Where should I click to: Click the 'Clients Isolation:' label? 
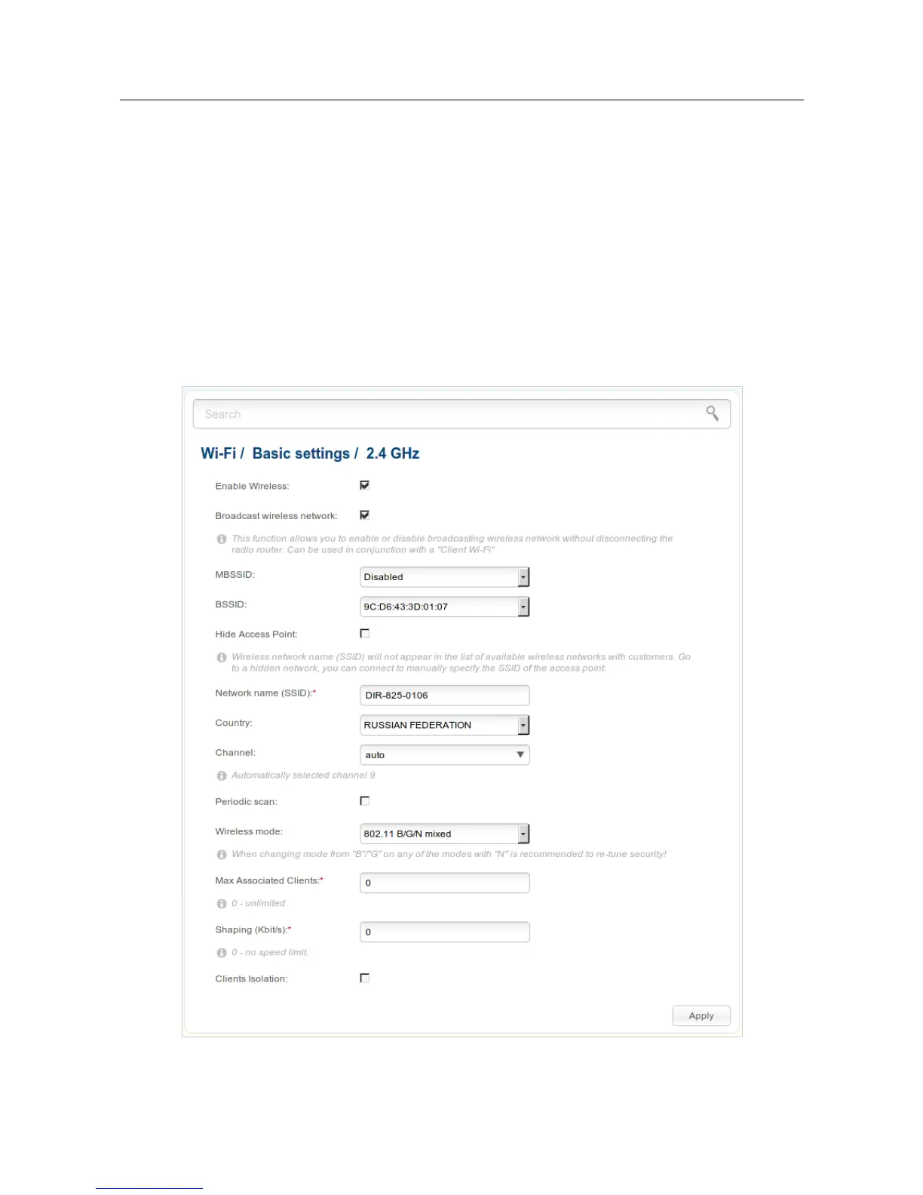[x=251, y=979]
